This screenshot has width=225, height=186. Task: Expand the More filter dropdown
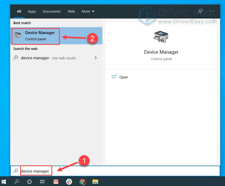click(x=88, y=11)
